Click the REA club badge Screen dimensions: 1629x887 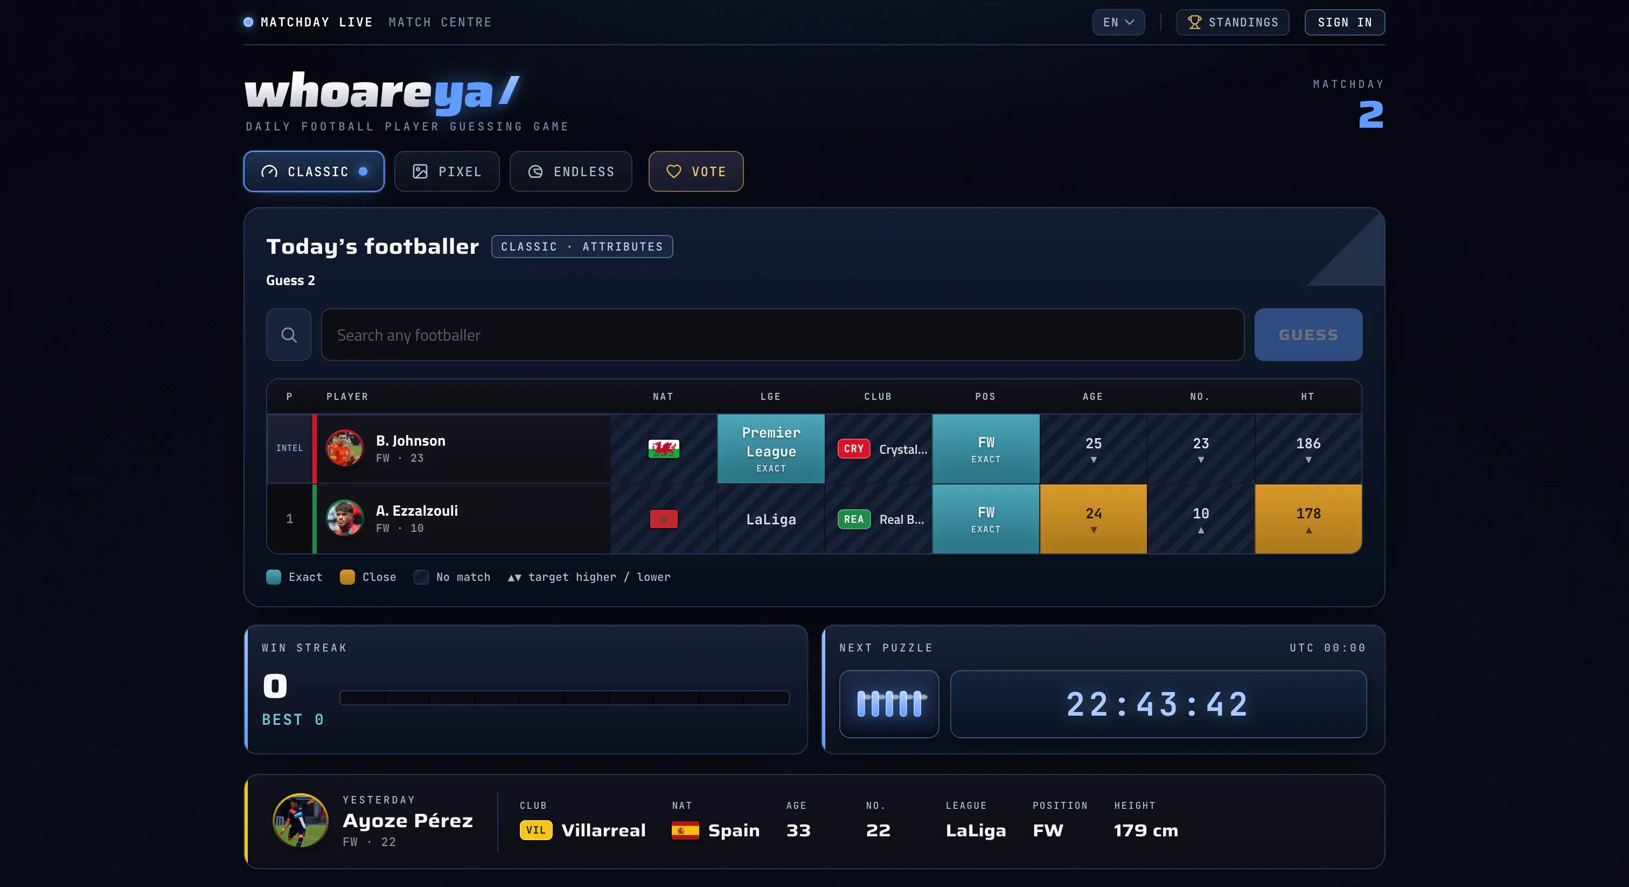tap(854, 519)
